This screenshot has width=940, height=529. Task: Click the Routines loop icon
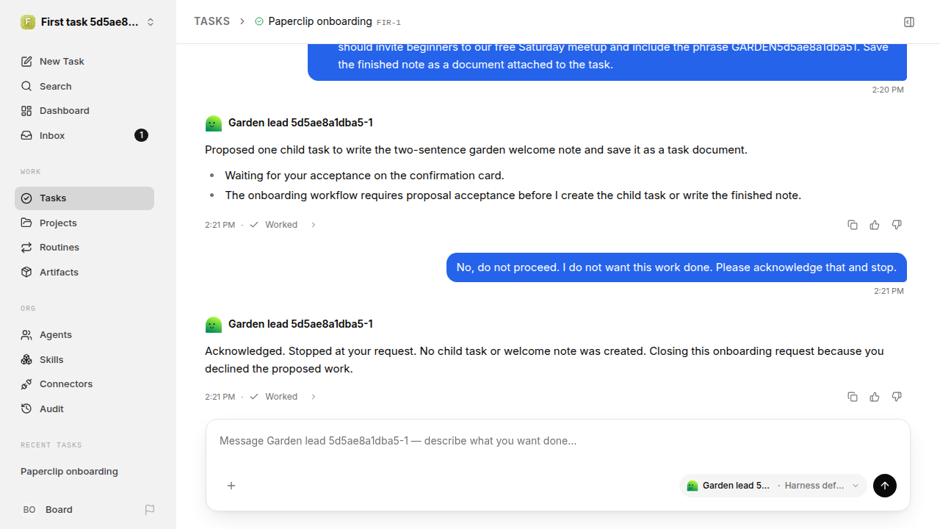pos(26,248)
